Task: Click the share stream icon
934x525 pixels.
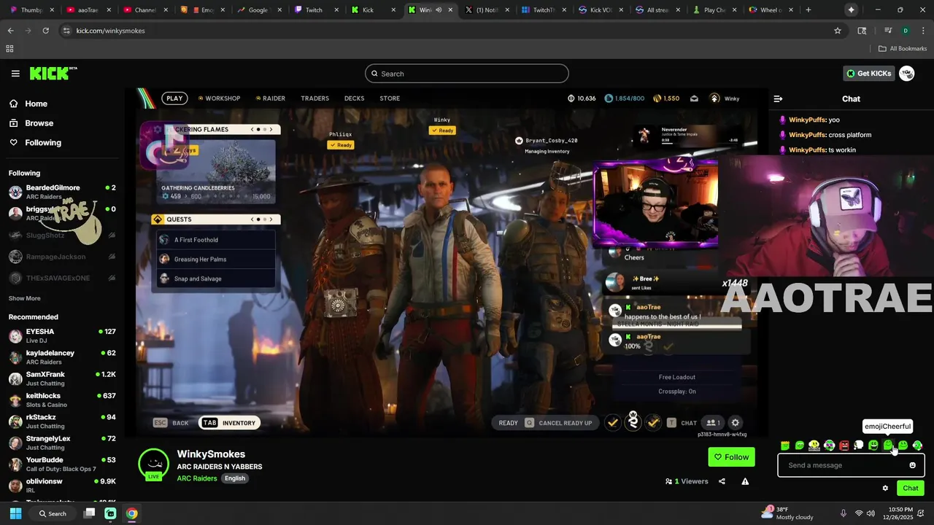Action: pos(722,481)
